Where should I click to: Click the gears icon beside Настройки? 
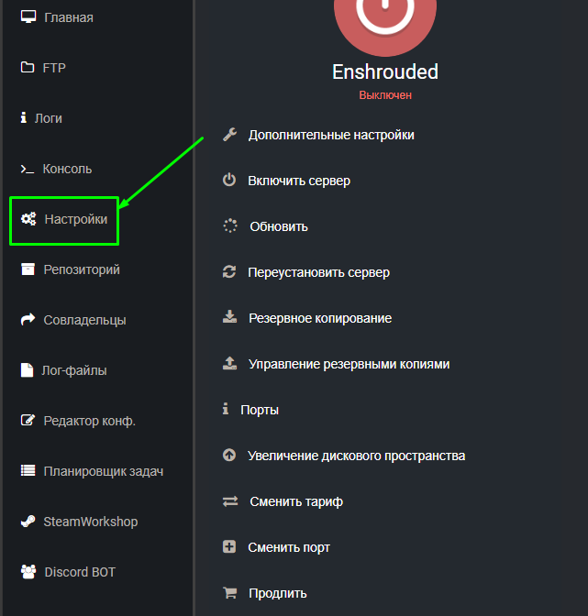28,219
